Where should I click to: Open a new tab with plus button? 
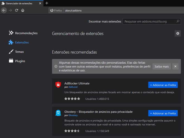[47, 3]
